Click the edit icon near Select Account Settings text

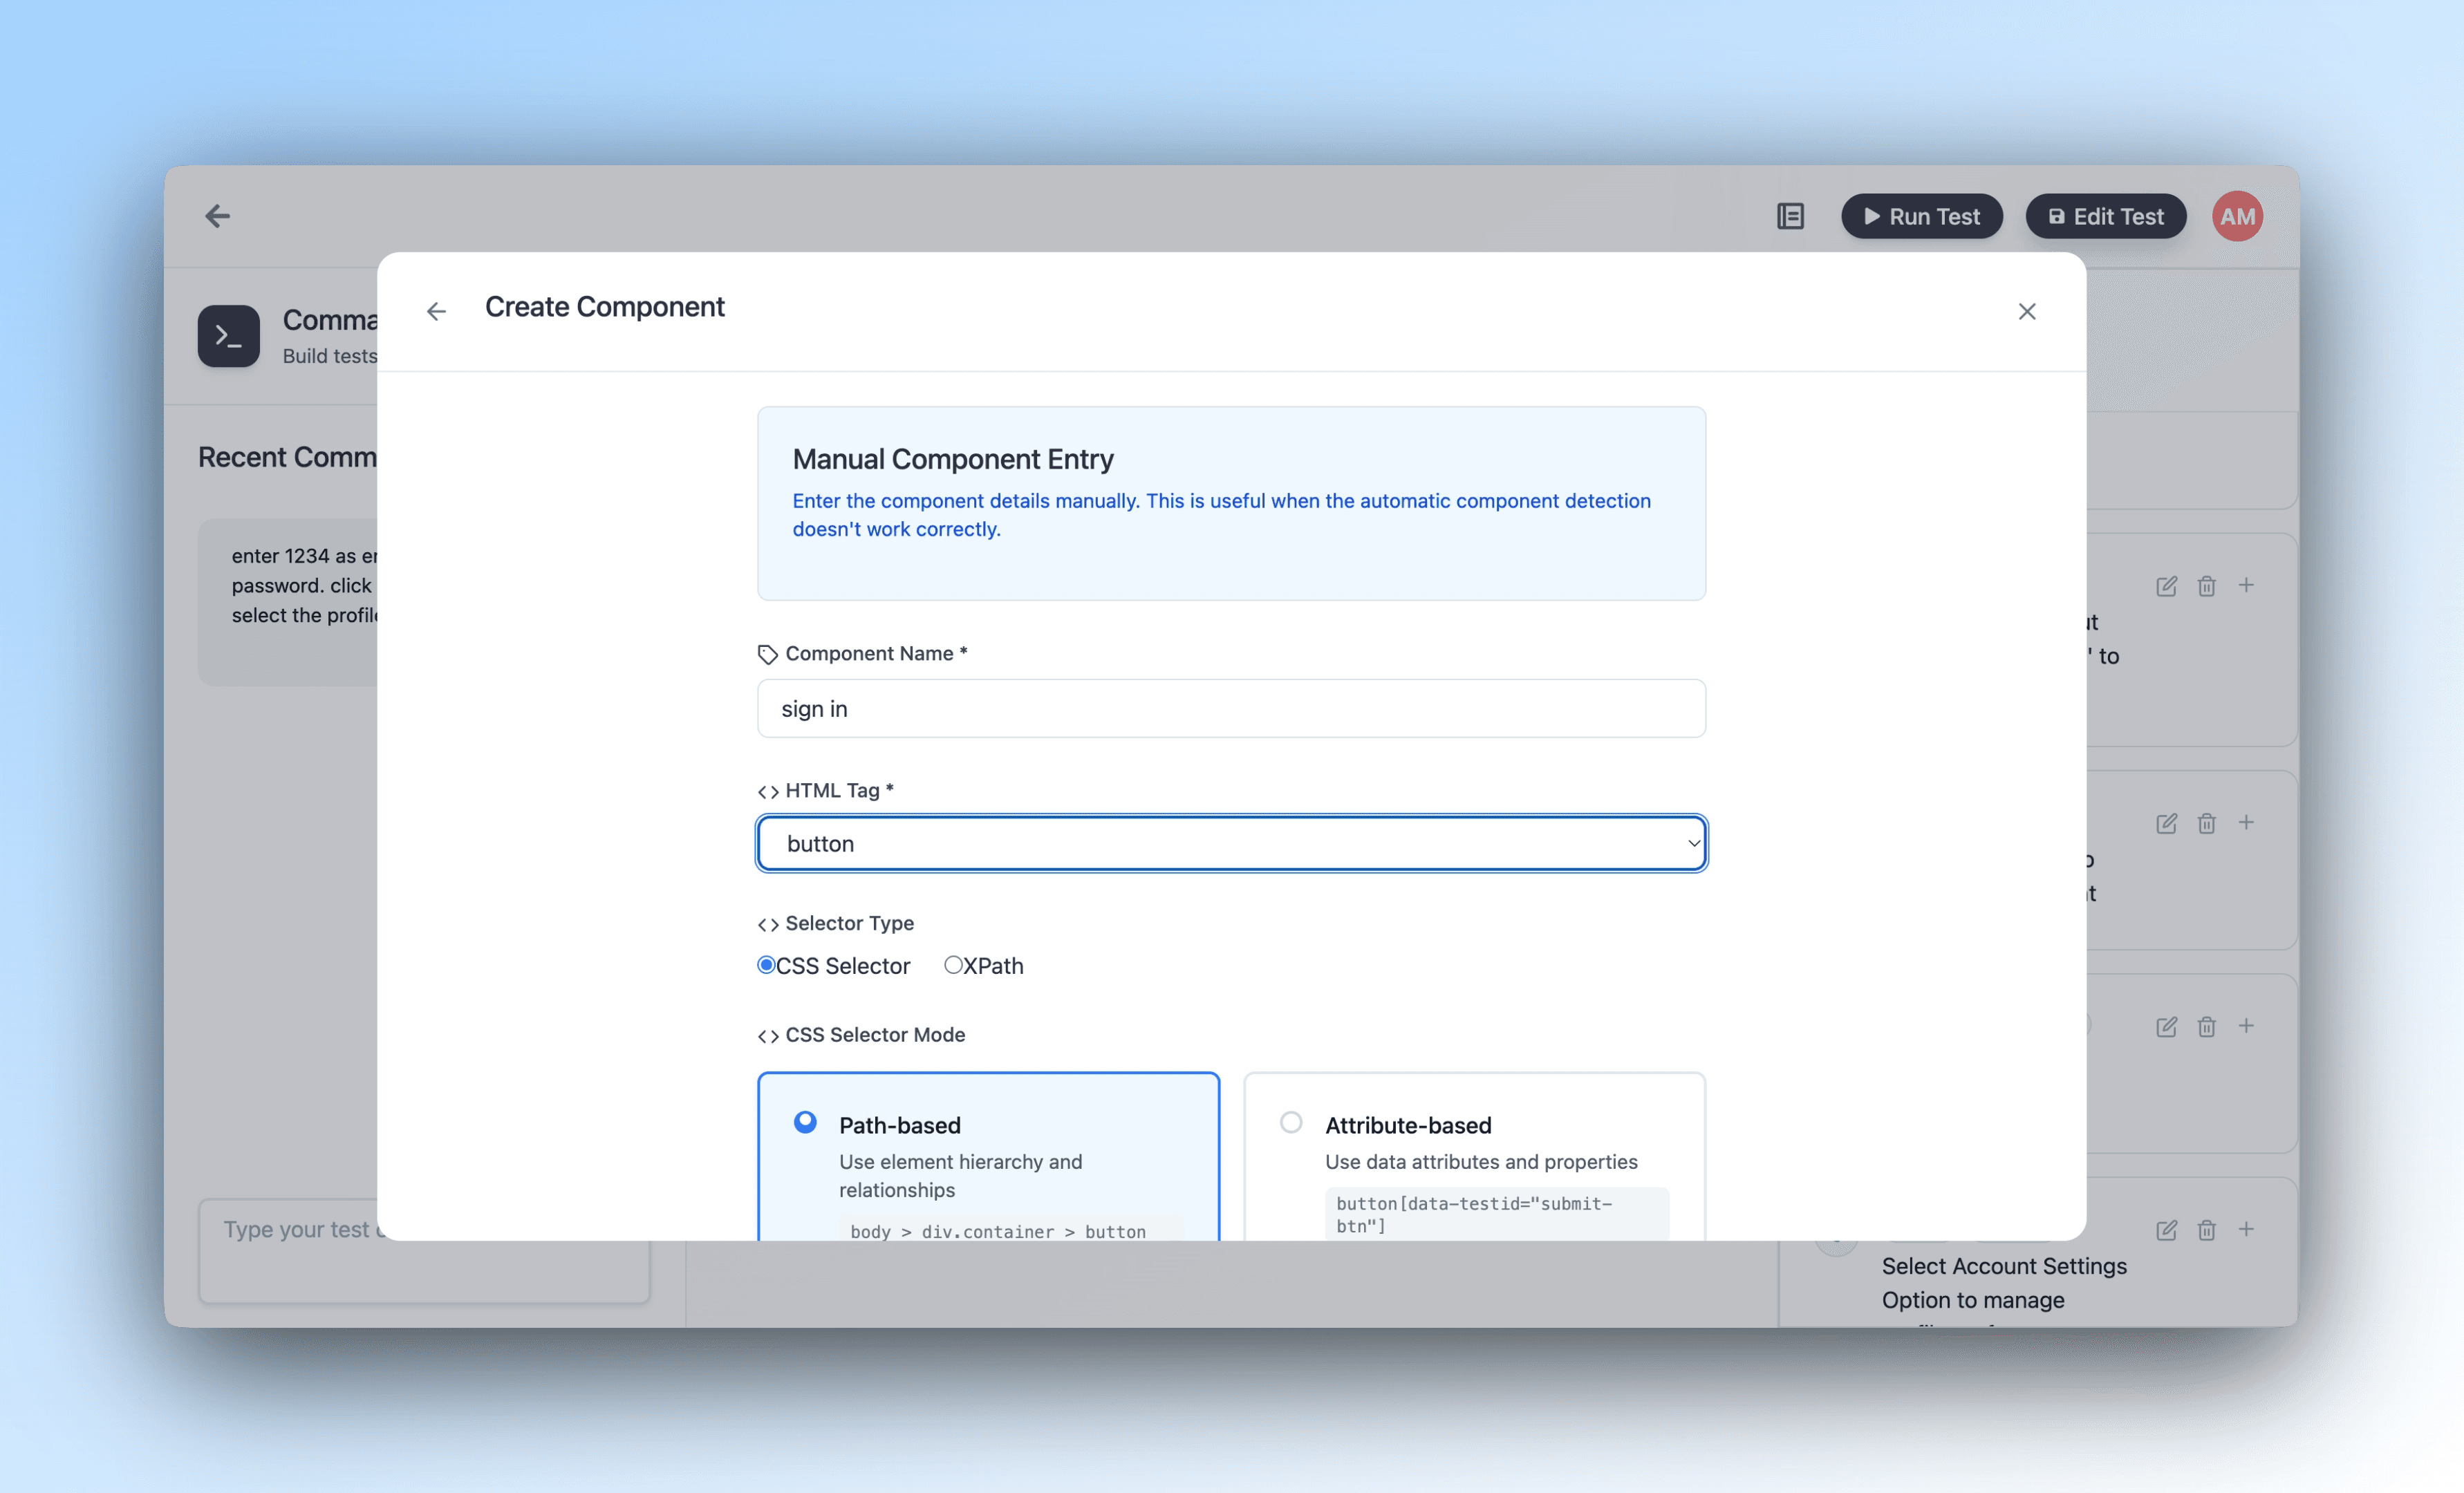2167,1230
